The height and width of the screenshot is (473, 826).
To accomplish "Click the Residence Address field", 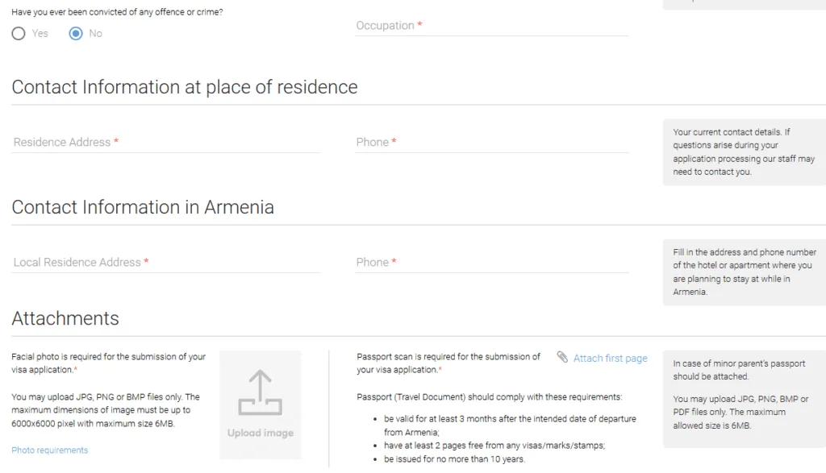I will tap(166, 143).
